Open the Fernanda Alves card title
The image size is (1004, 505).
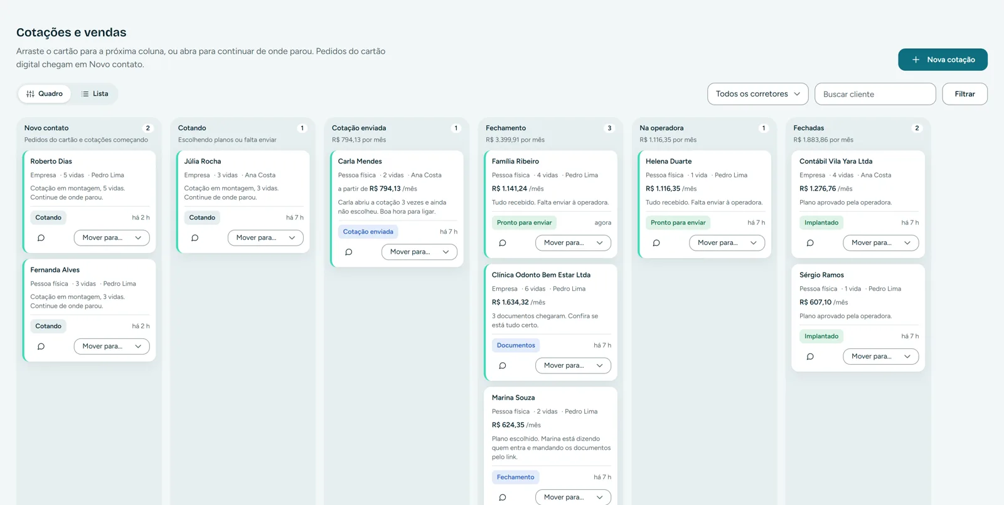(55, 270)
